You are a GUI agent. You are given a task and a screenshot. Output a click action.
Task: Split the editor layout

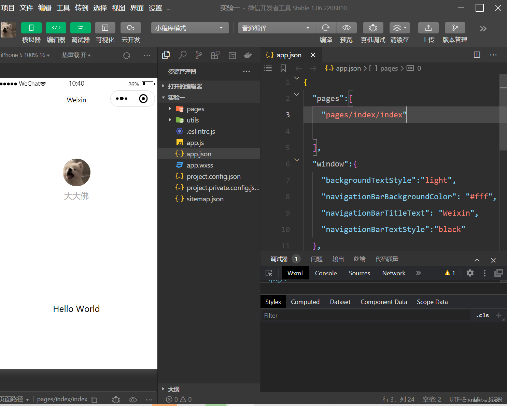click(477, 55)
